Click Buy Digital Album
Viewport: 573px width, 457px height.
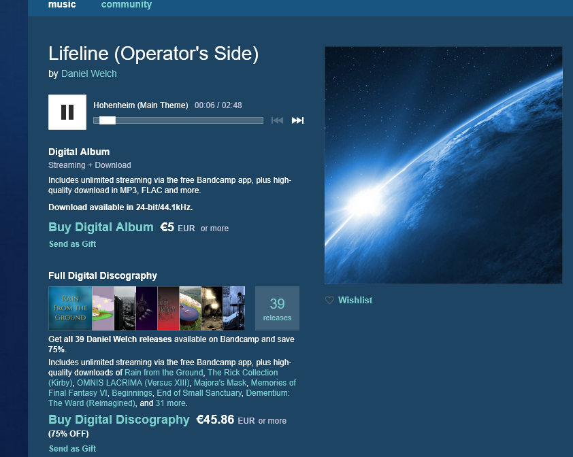[x=101, y=227]
